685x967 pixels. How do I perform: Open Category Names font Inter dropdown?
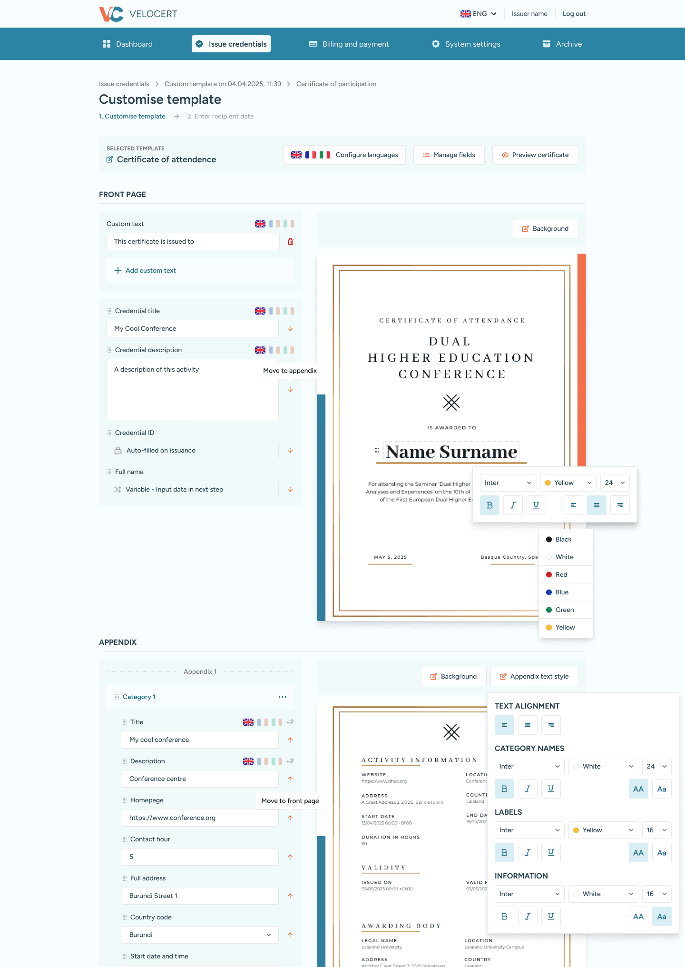pos(529,766)
